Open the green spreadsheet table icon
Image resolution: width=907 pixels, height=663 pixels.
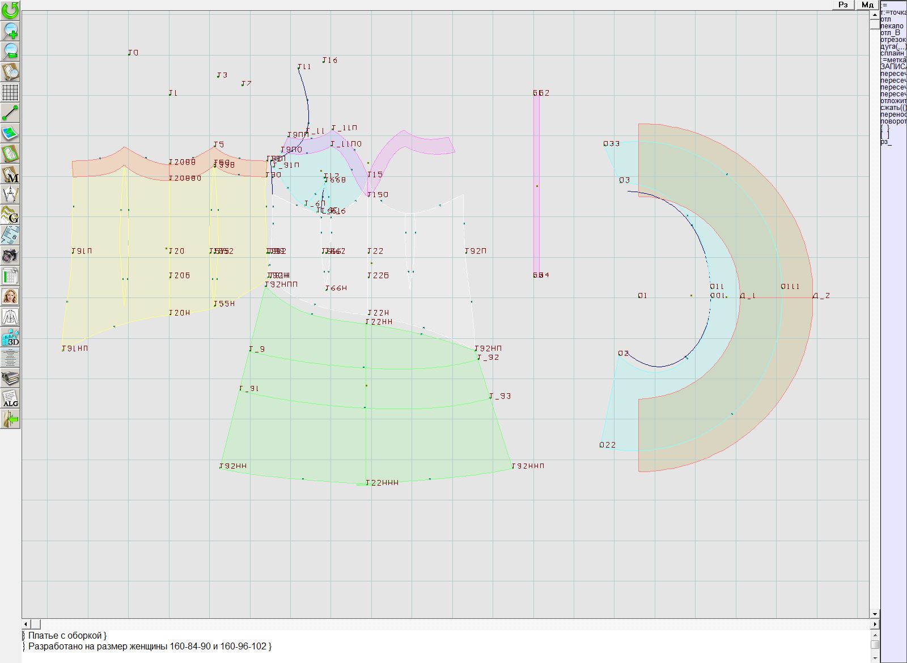pos(10,276)
